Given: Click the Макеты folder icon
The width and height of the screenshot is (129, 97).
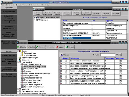Looking at the screenshot, I should pos(20,89).
